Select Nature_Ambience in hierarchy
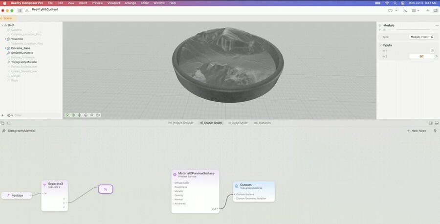This screenshot has height=224, width=440. coord(22,57)
